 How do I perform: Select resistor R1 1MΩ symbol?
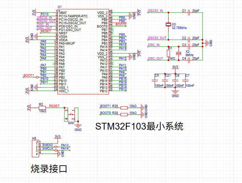coord(168,53)
